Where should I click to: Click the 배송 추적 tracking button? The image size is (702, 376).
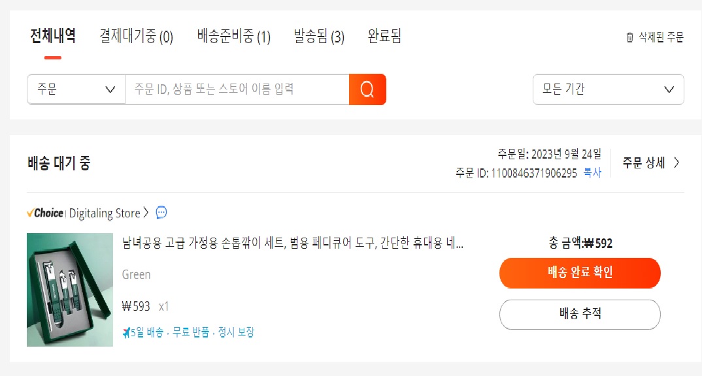580,314
